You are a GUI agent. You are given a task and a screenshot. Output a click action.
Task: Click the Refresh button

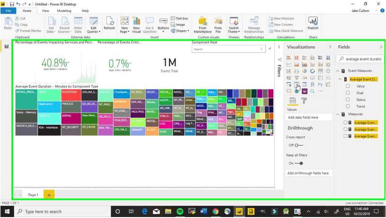[109, 23]
